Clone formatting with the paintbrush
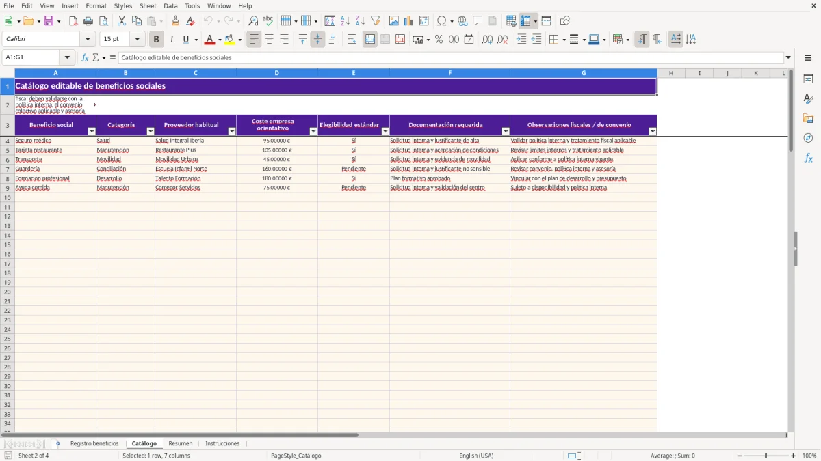 click(x=176, y=21)
